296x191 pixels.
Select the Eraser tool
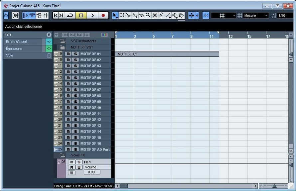click(x=141, y=15)
